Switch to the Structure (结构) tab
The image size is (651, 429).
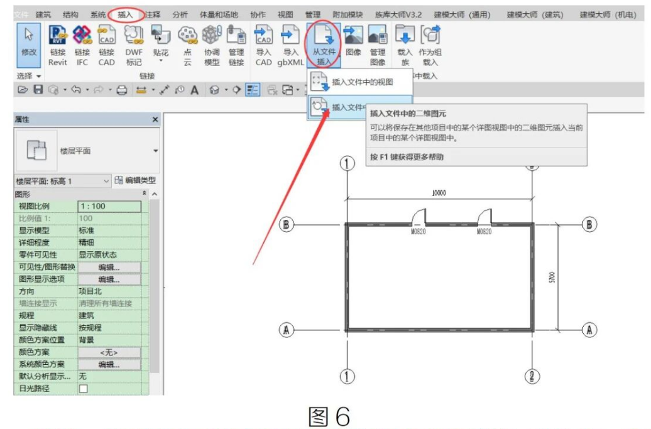click(x=70, y=14)
